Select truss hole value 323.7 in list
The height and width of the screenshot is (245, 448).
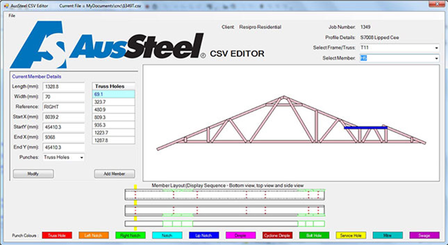tap(113, 102)
